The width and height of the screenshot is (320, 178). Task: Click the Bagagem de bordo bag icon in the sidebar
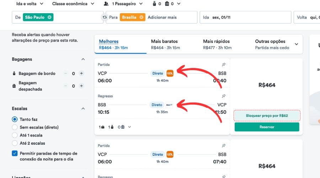(x=14, y=73)
